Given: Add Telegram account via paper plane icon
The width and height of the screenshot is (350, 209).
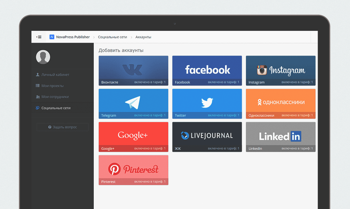Looking at the screenshot, I should point(133,103).
